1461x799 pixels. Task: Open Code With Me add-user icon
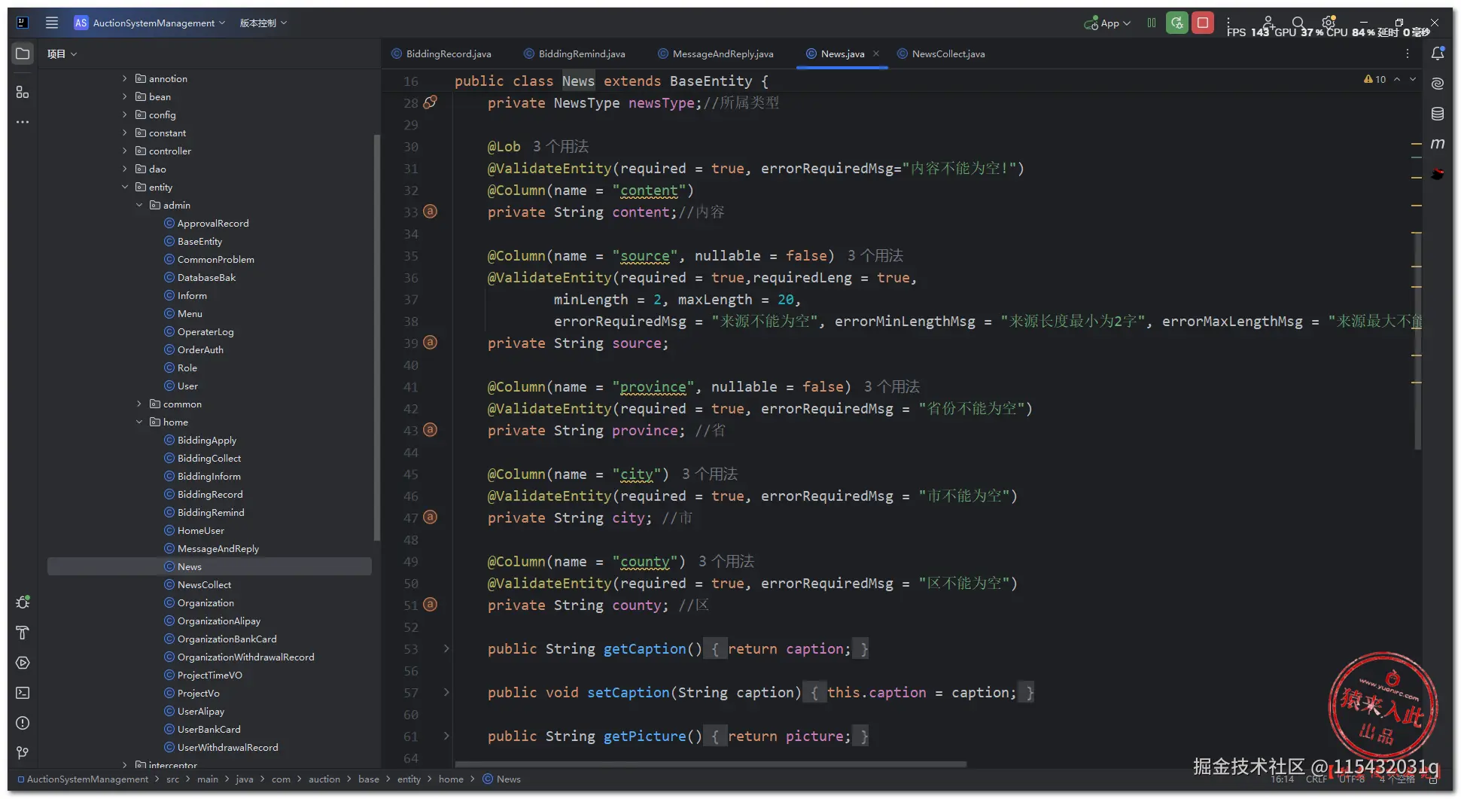click(x=1268, y=23)
